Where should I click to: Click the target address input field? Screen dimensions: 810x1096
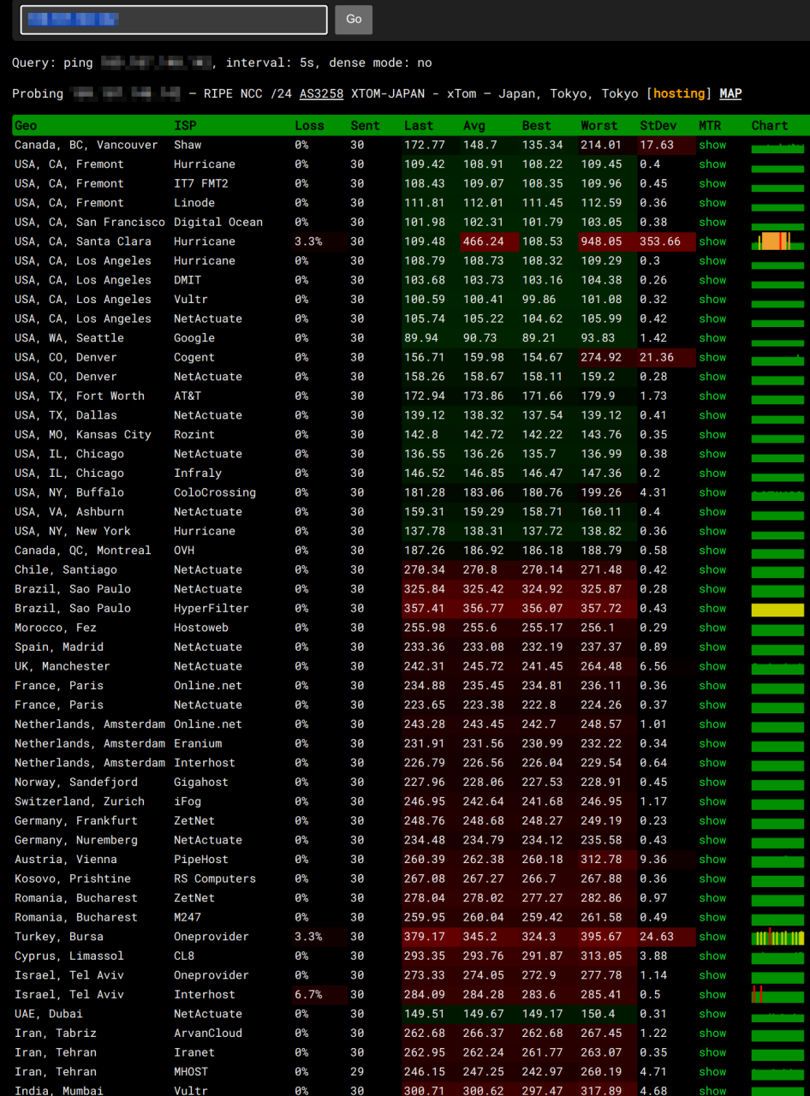click(174, 20)
